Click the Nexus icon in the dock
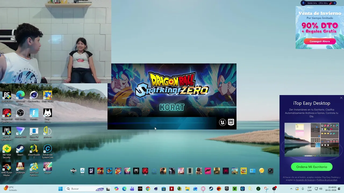Screen dimensions: 344x193 pos(73,171)
